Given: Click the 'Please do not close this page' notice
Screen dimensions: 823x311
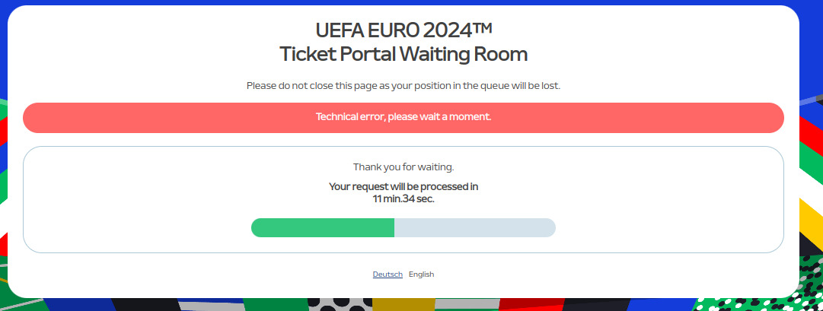Looking at the screenshot, I should [x=404, y=85].
